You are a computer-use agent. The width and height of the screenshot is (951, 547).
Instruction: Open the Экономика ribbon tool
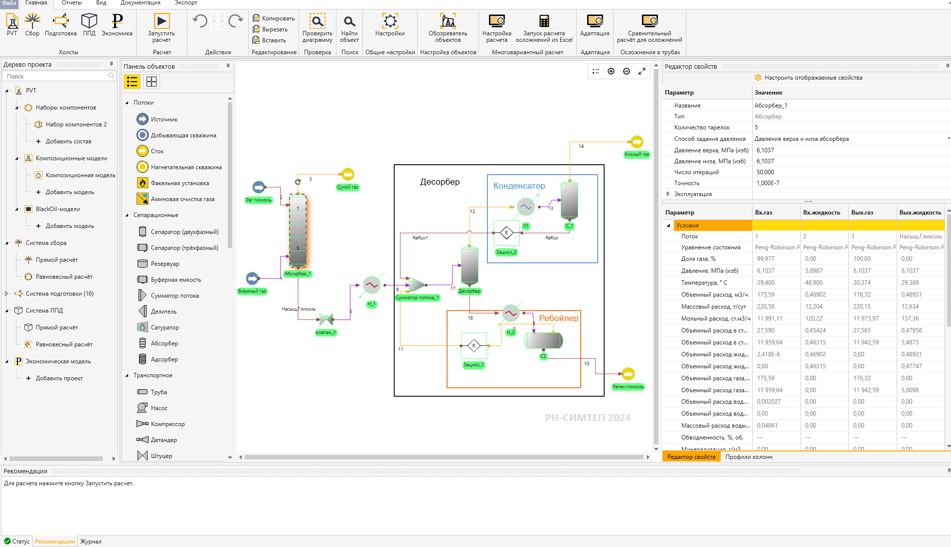(x=117, y=25)
